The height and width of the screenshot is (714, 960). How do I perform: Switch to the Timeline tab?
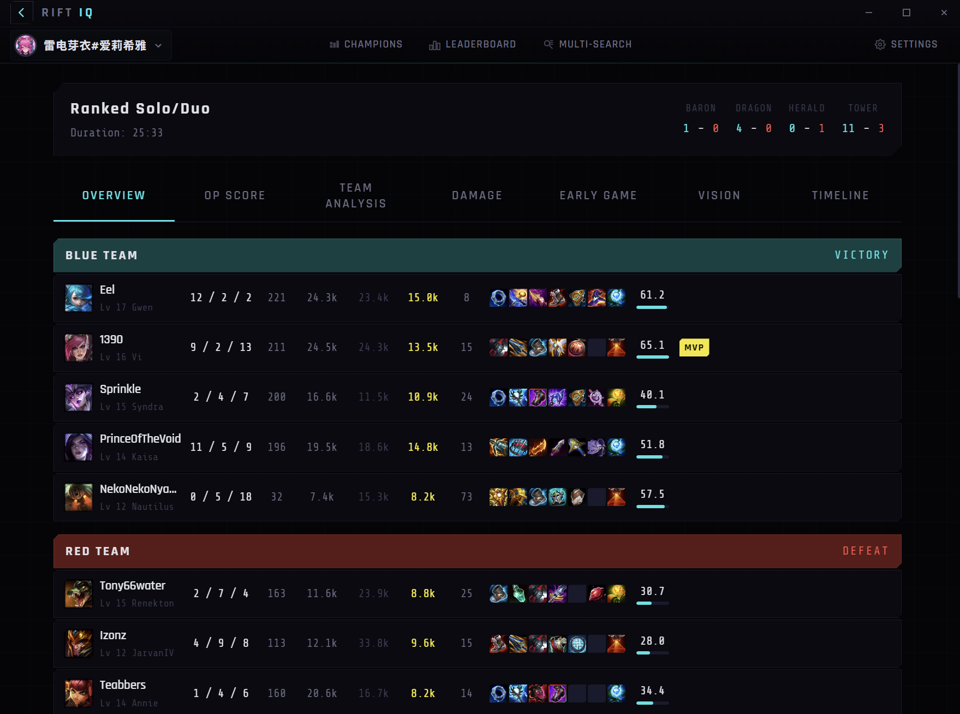840,195
